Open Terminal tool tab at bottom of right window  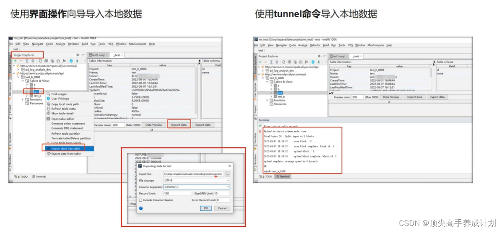[282, 176]
